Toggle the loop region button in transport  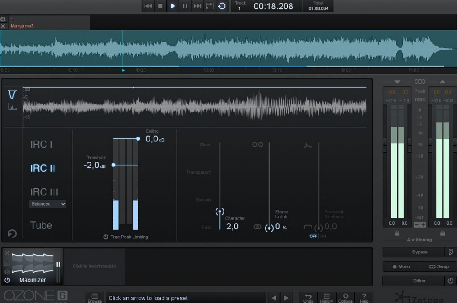pos(209,6)
